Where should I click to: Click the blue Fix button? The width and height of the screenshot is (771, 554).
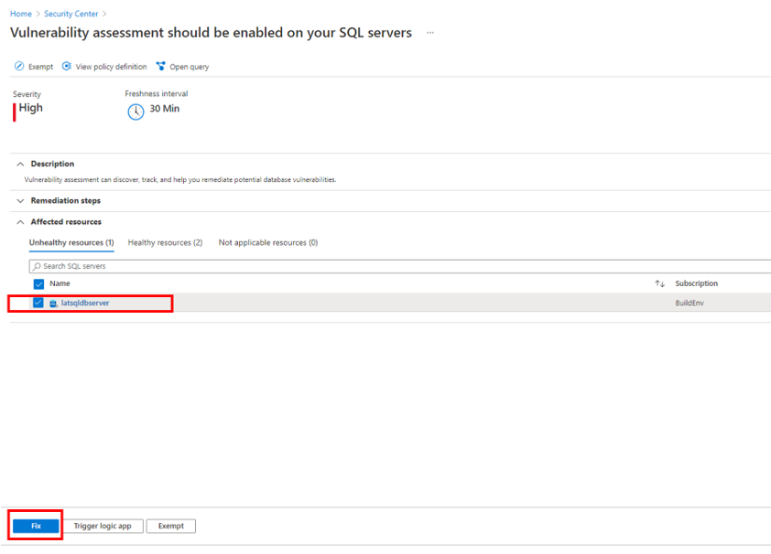tap(36, 526)
